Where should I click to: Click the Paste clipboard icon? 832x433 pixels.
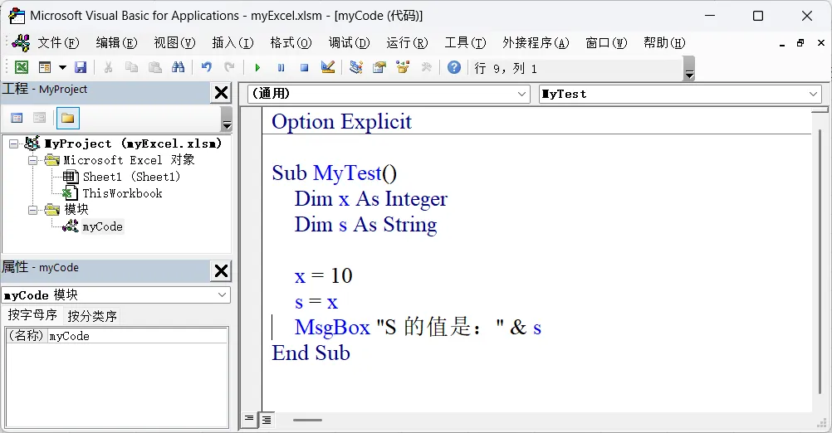click(155, 67)
